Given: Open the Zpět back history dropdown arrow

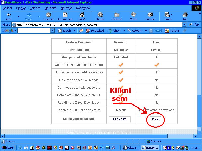Looking at the screenshot, I should tap(19, 16).
